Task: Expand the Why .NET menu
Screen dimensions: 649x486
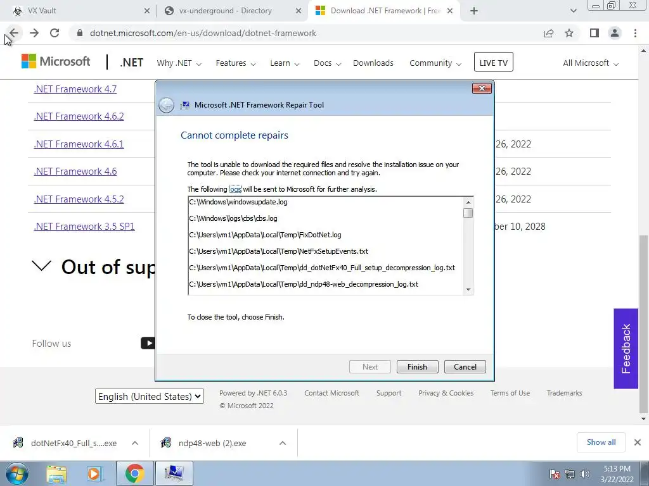Action: (179, 63)
